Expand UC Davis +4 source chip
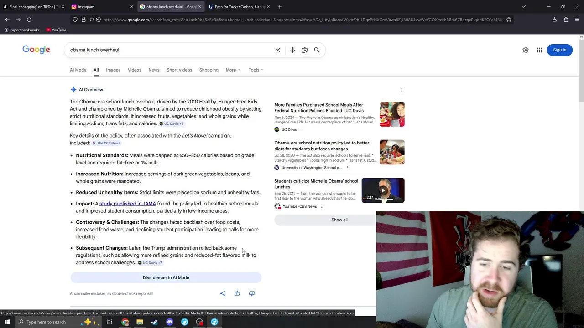The width and height of the screenshot is (584, 328). [171, 123]
